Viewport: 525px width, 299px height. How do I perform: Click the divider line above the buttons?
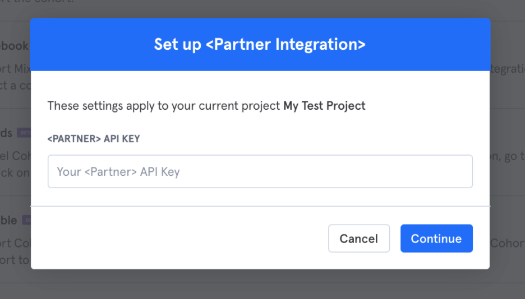click(x=260, y=206)
